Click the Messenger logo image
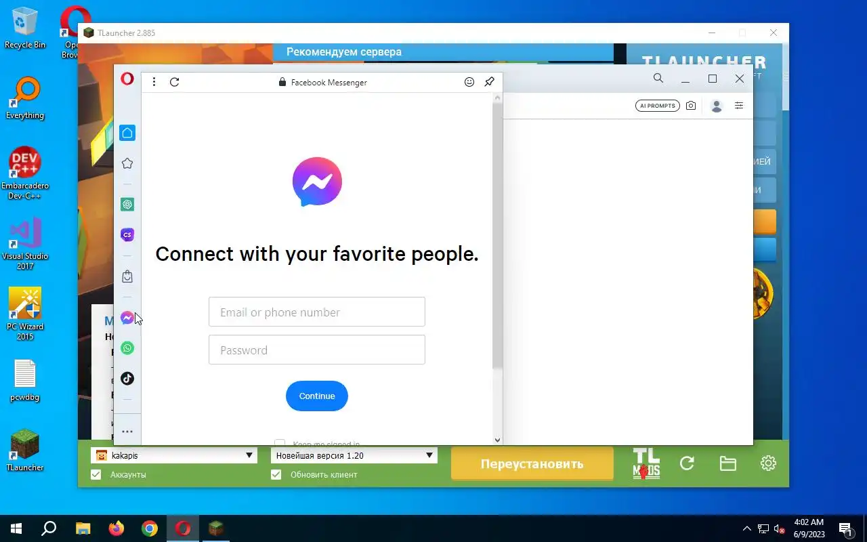The width and height of the screenshot is (867, 542). coord(317,182)
